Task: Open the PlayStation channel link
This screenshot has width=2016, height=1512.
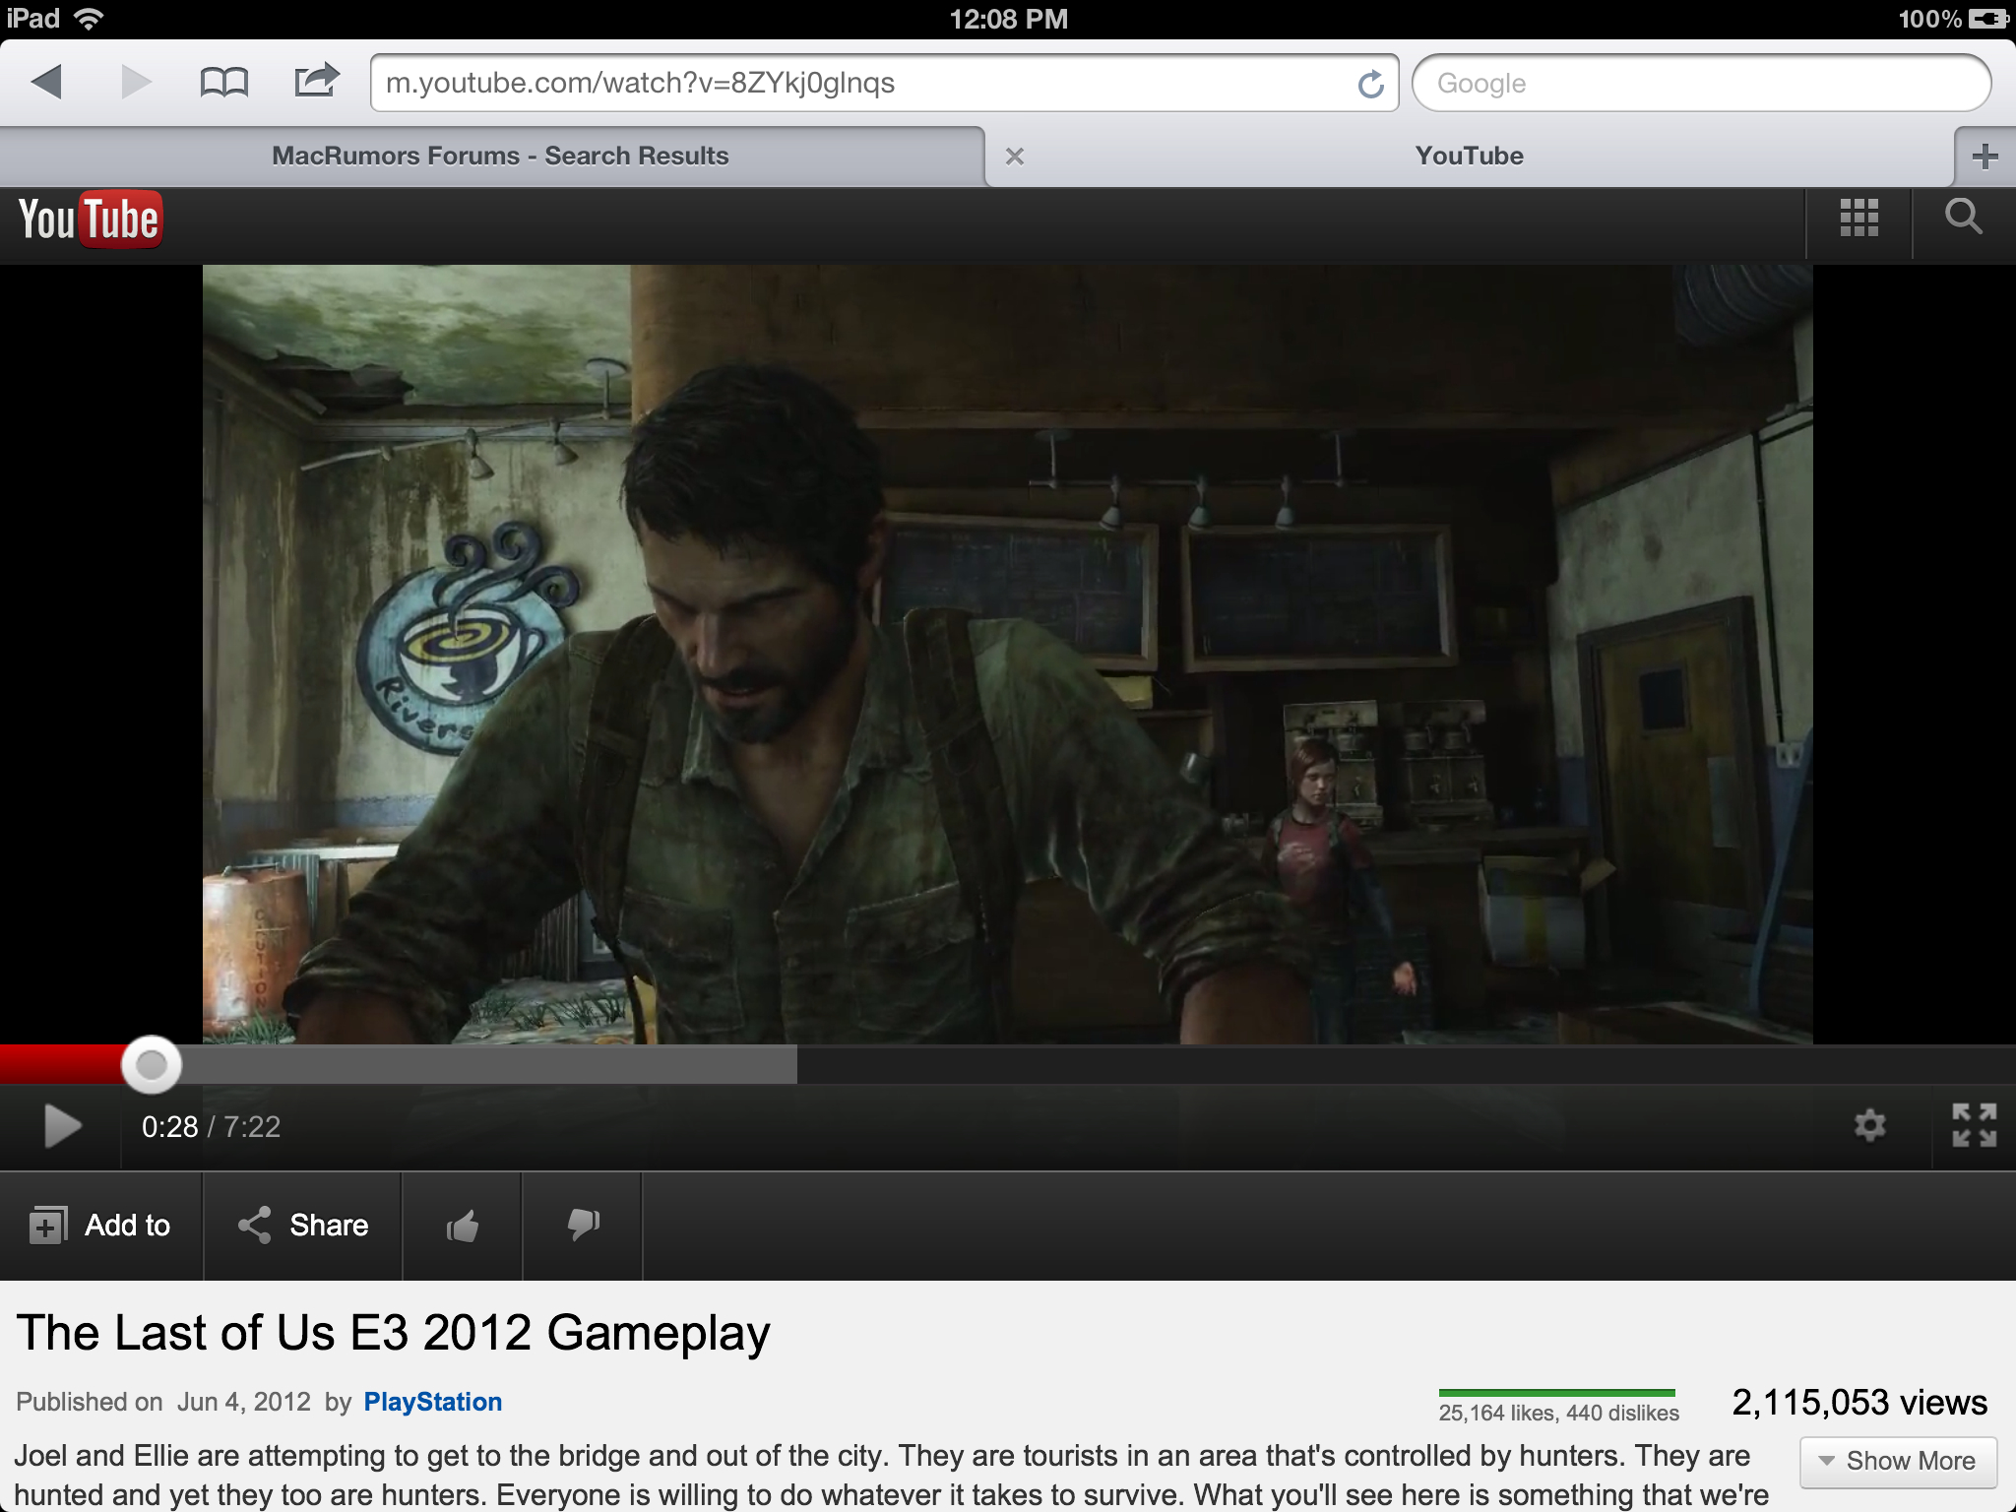Action: 432,1402
